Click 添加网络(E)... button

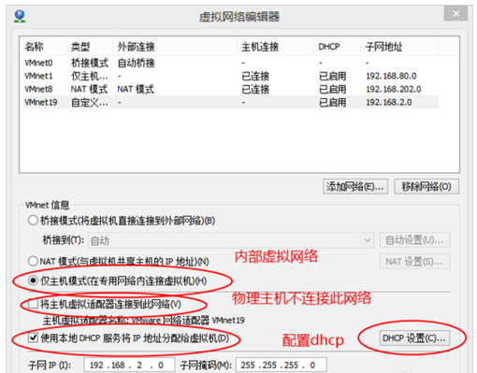pos(355,186)
